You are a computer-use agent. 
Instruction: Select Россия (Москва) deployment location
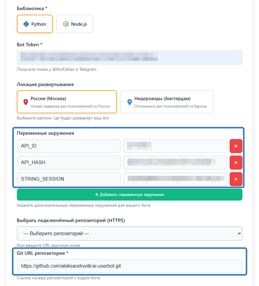[x=67, y=102]
